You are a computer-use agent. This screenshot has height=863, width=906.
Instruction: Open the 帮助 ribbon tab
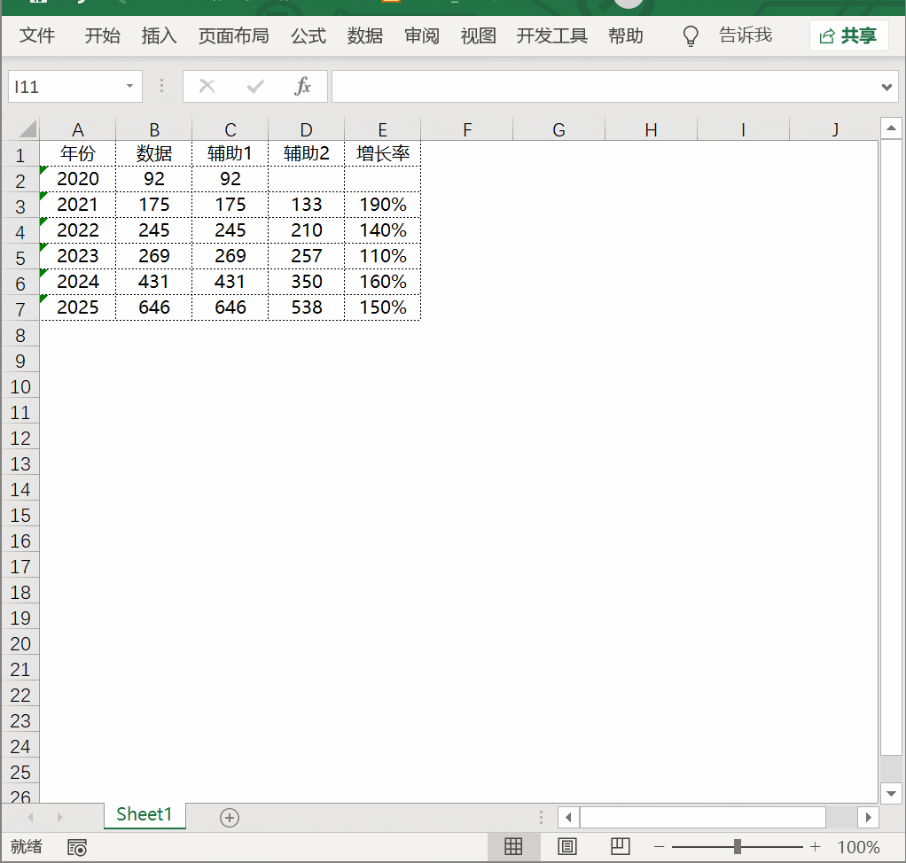pyautogui.click(x=625, y=35)
